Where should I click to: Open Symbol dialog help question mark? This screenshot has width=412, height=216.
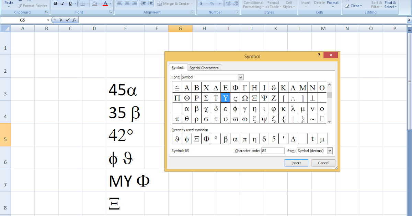[x=319, y=55]
